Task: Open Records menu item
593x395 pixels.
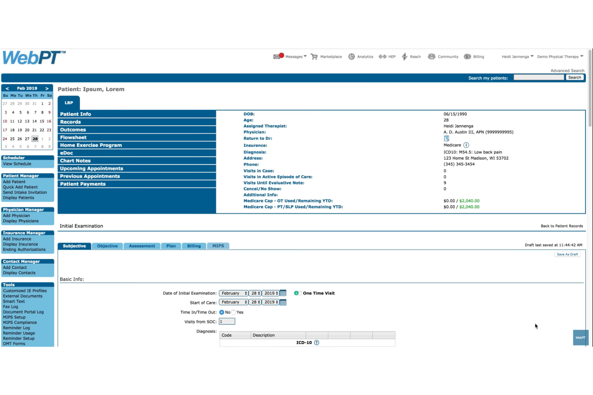Action: click(x=137, y=122)
